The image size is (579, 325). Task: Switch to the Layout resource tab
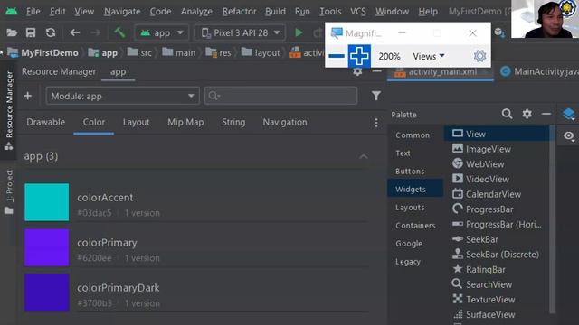[136, 123]
